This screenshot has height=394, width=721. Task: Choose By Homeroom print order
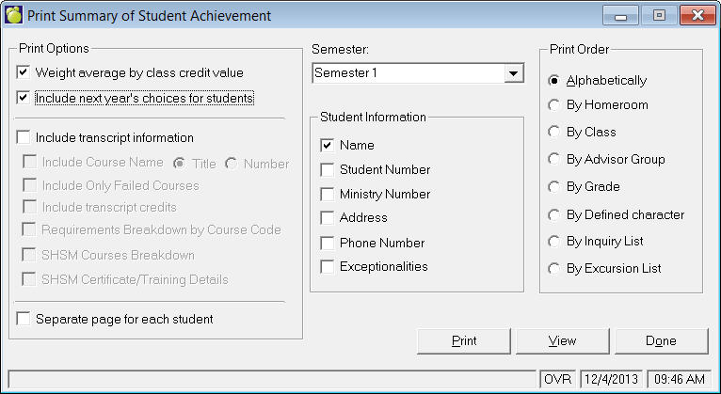pyautogui.click(x=555, y=105)
